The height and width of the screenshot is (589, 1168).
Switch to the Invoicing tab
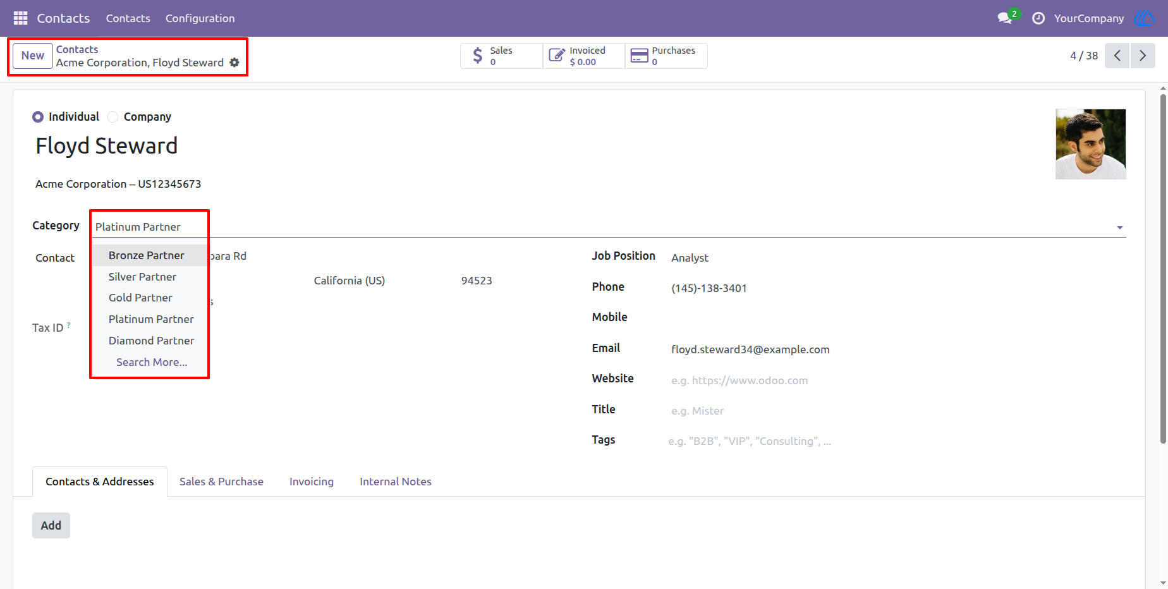312,482
